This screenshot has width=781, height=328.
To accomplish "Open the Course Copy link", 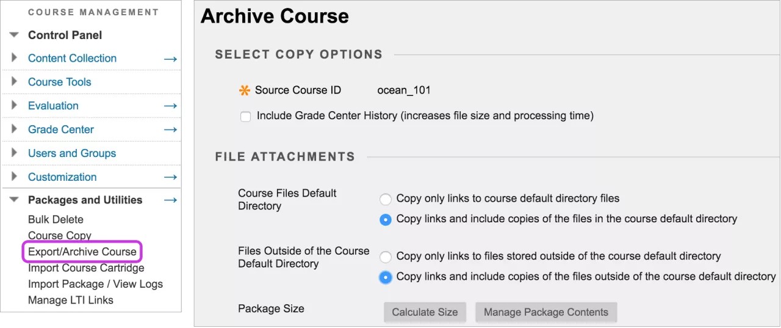I will (60, 236).
